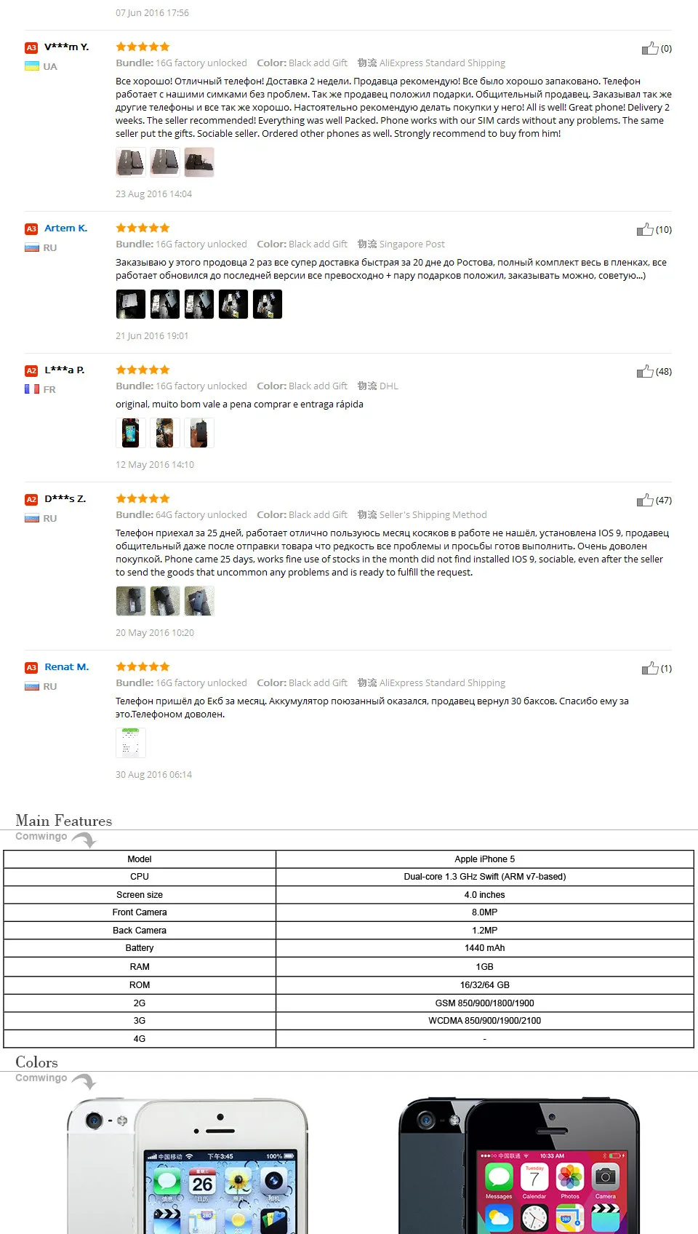
Task: Like Artem K.'s review with thumbs-up
Action: 644,230
